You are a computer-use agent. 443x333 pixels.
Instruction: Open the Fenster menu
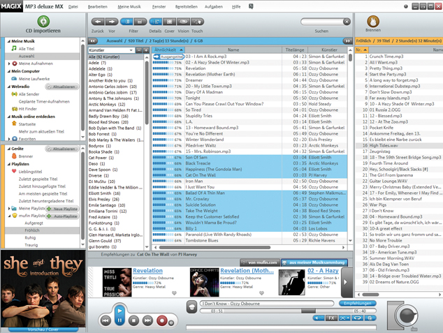pyautogui.click(x=159, y=7)
